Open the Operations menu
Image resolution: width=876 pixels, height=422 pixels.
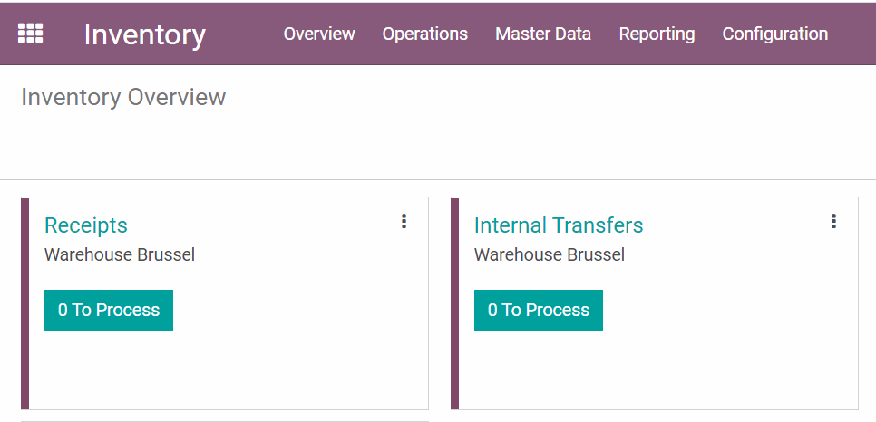coord(425,34)
